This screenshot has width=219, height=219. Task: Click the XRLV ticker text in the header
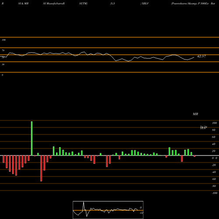click(x=145, y=4)
